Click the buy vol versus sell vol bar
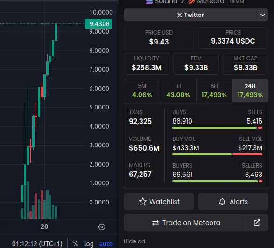This screenshot has width=274, height=248. click(x=217, y=154)
